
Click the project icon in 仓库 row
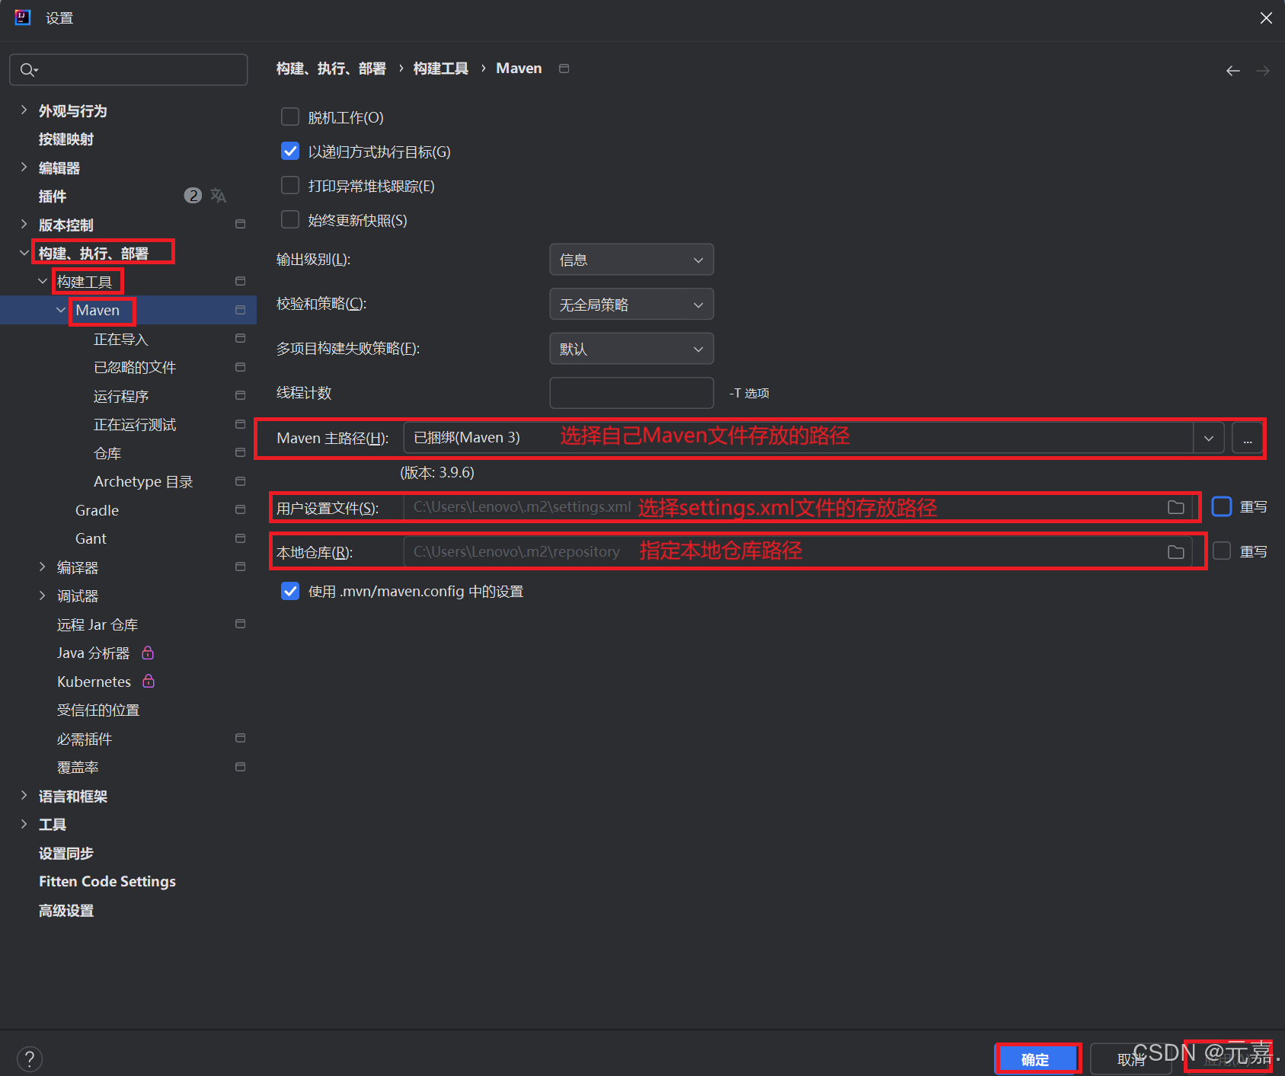click(240, 452)
